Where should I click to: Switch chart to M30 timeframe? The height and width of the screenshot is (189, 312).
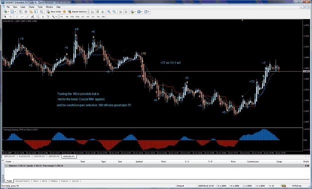coord(77,16)
